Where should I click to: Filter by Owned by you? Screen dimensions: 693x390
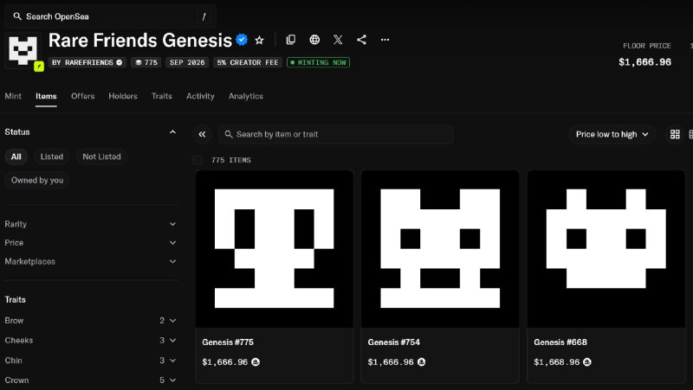(x=37, y=180)
